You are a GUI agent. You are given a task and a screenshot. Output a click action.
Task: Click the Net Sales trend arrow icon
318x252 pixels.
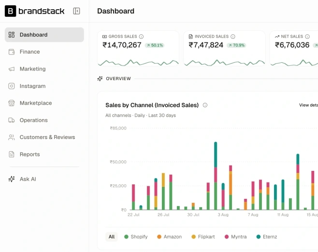pos(277,37)
